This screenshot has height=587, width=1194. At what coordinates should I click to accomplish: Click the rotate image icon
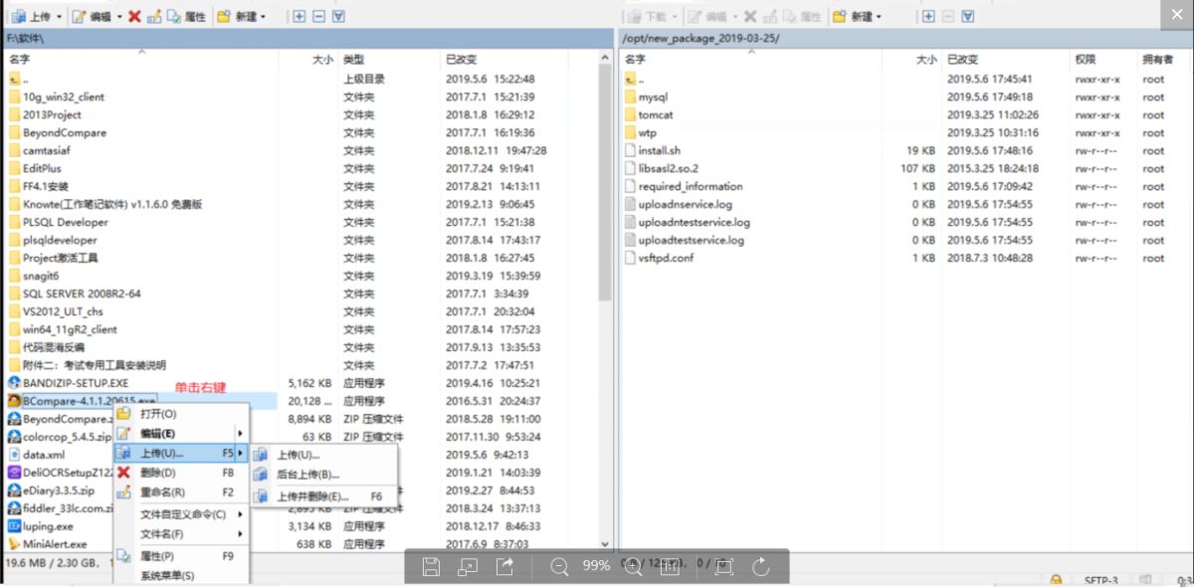(x=761, y=567)
